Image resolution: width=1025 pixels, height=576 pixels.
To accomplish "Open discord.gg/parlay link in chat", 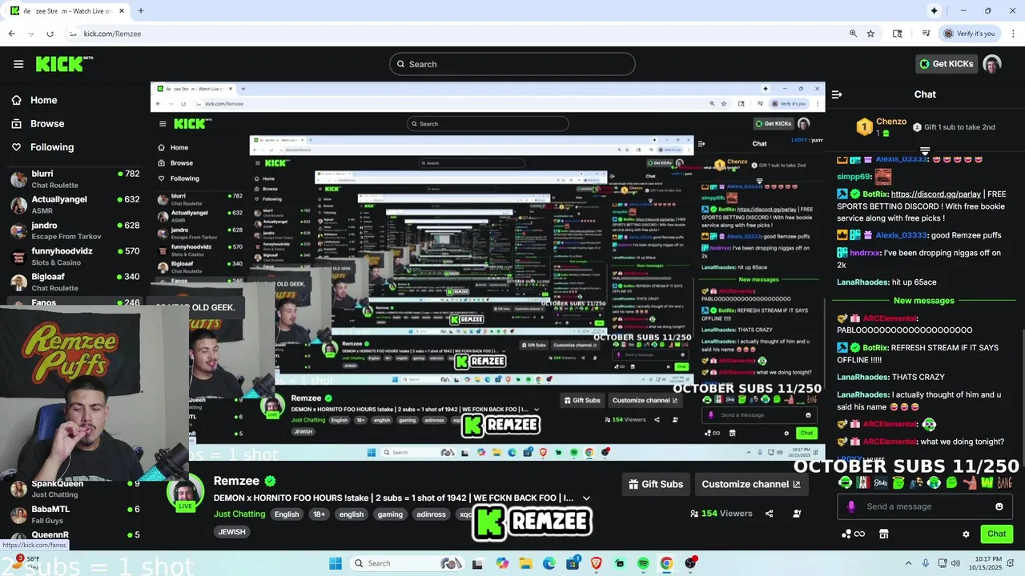I will point(935,194).
